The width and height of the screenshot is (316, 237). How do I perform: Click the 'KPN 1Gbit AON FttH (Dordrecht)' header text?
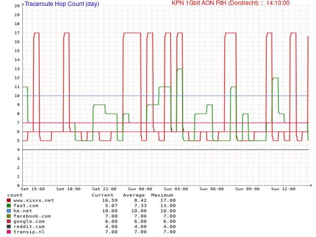click(x=215, y=3)
